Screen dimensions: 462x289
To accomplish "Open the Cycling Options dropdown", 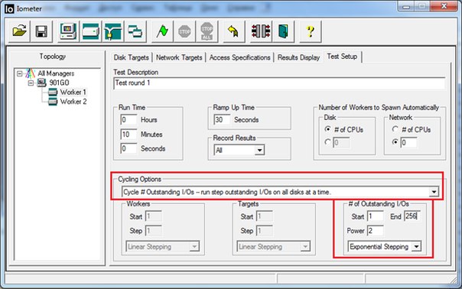I will 434,192.
